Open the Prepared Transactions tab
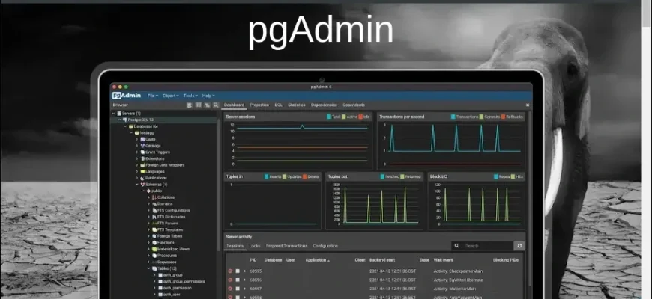 click(287, 245)
